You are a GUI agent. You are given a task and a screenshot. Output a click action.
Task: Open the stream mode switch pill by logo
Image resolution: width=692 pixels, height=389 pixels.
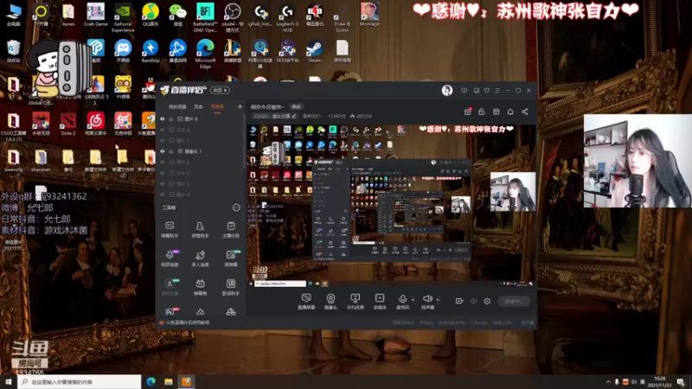(x=220, y=91)
